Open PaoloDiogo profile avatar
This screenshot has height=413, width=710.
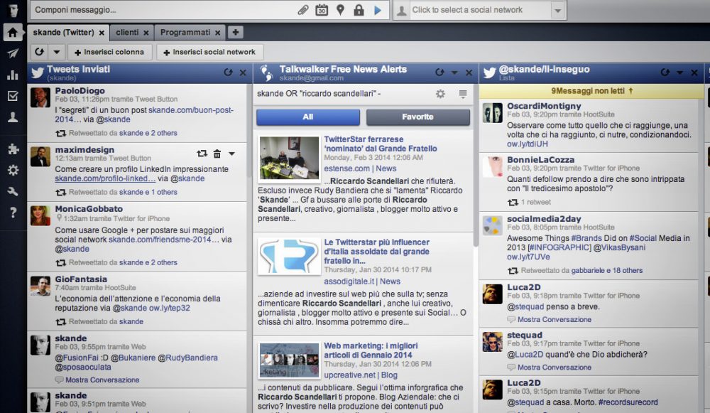pyautogui.click(x=40, y=97)
